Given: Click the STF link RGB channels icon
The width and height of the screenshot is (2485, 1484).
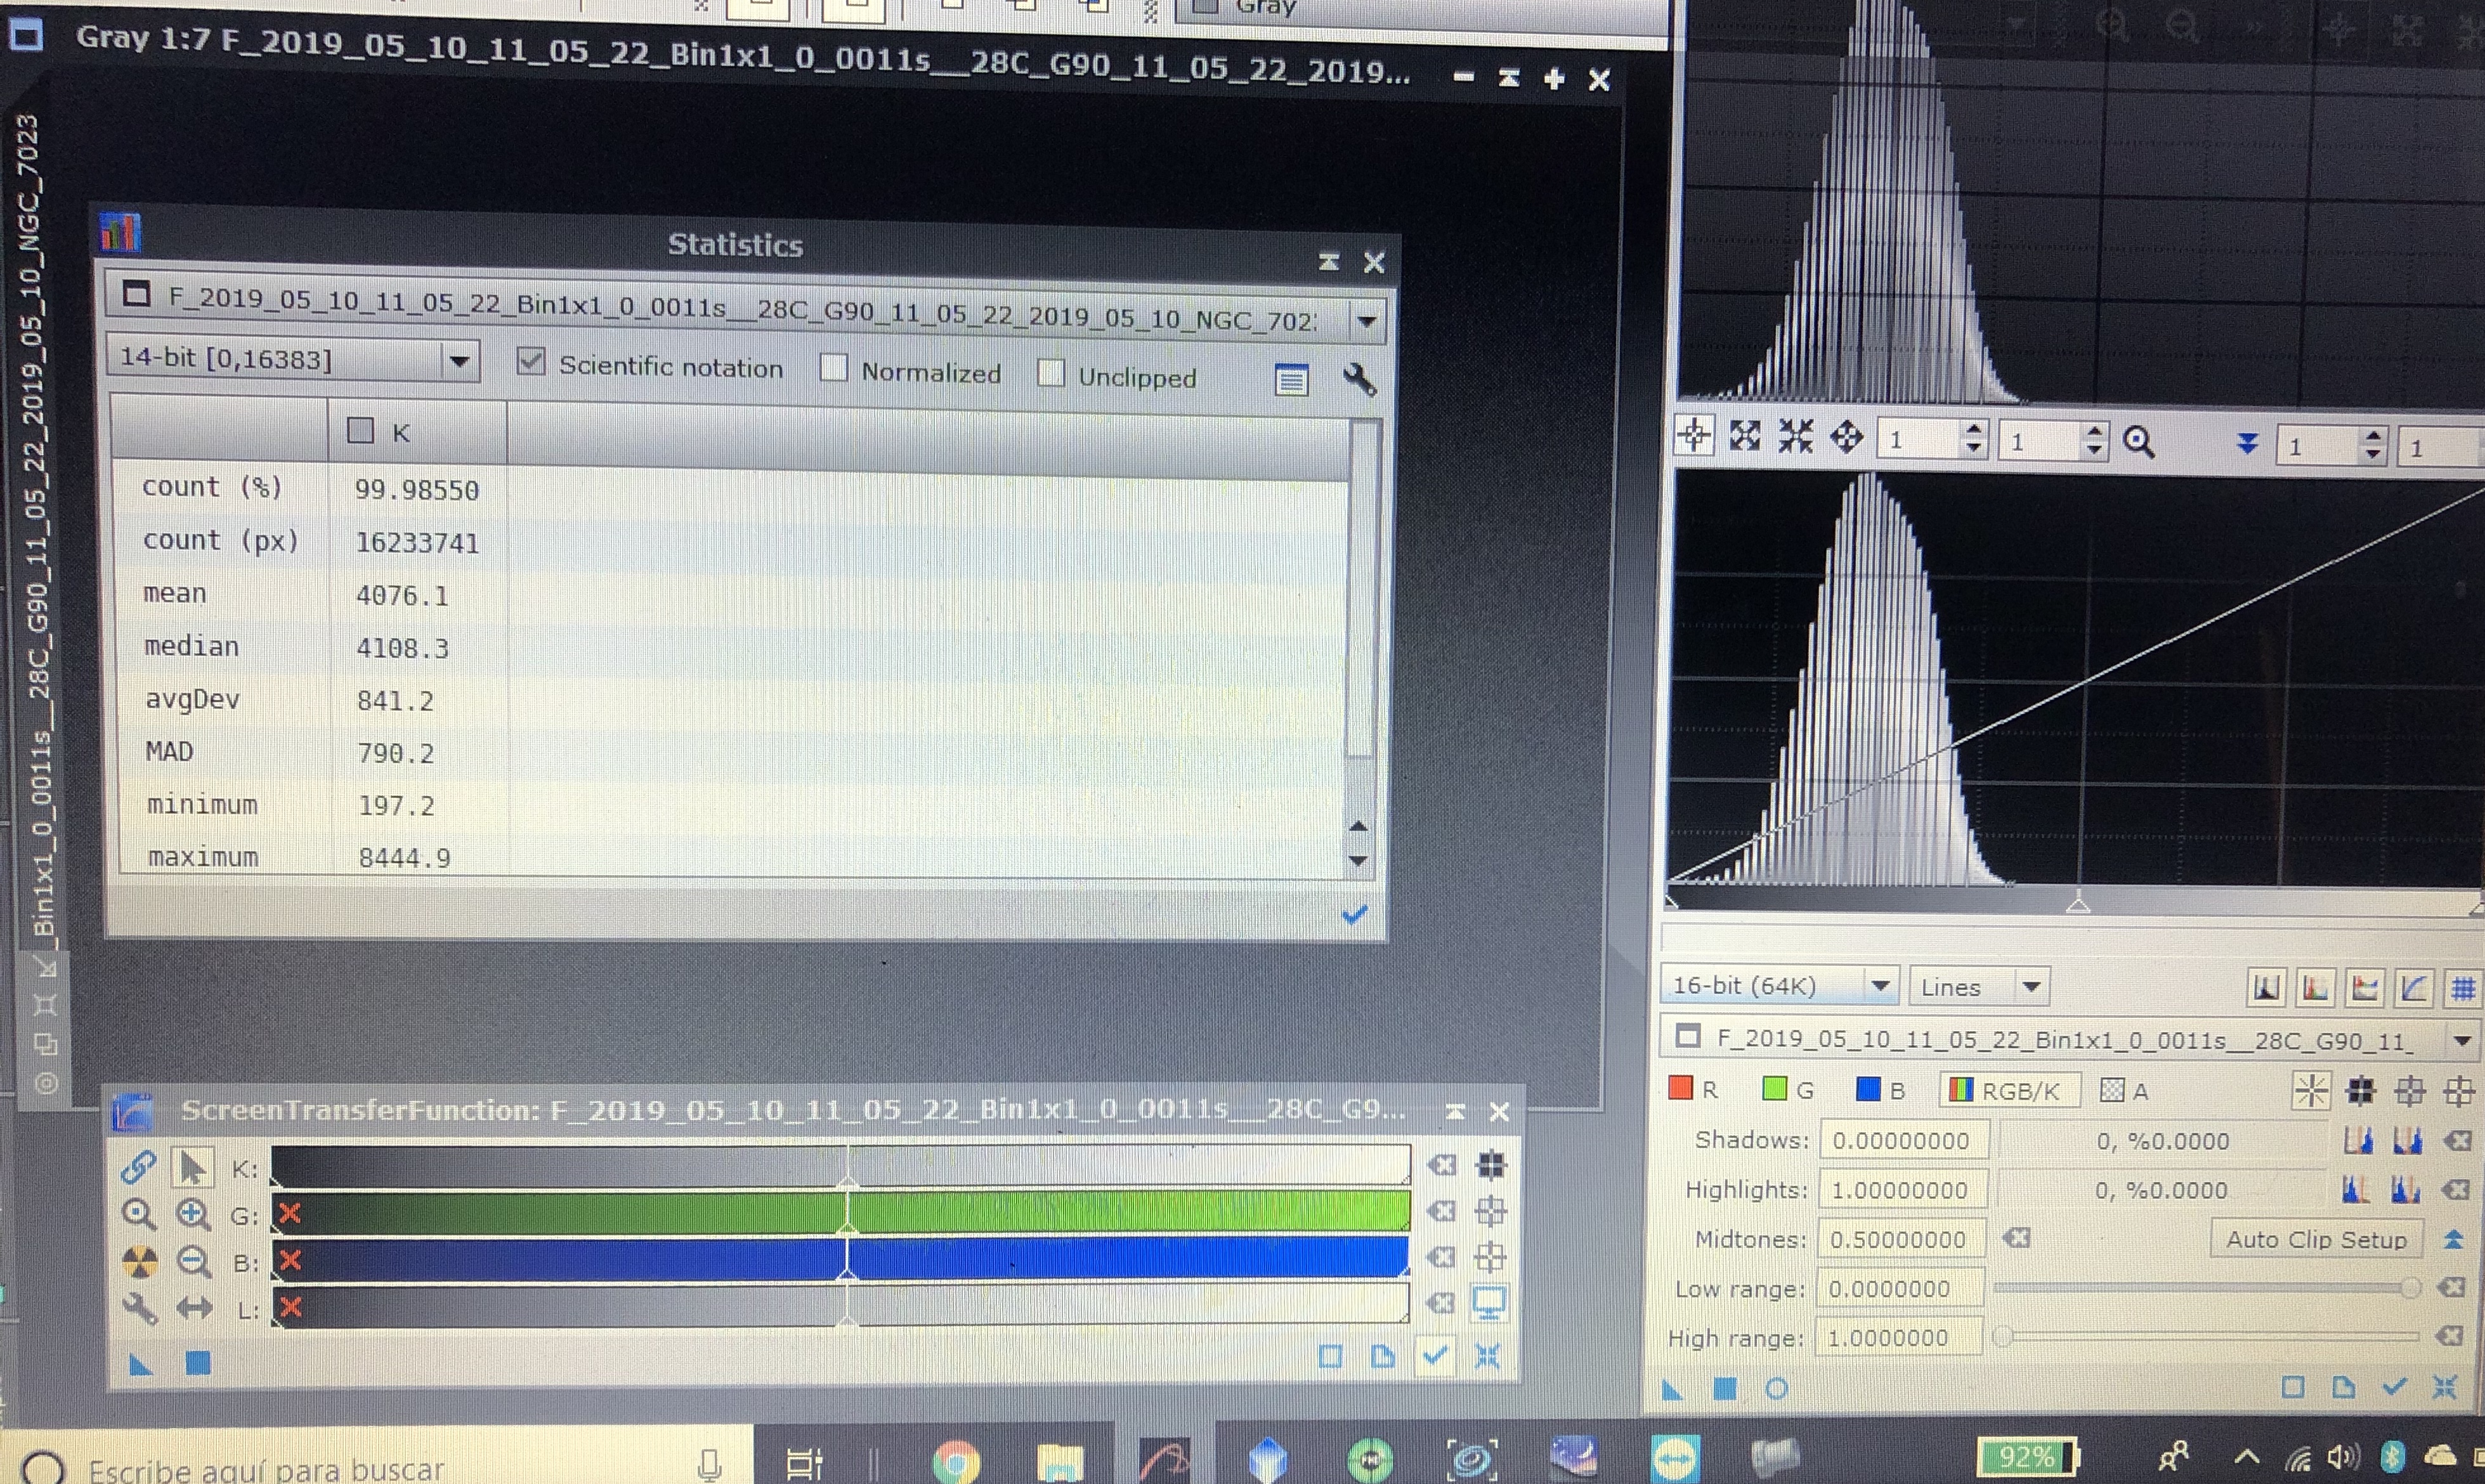Looking at the screenshot, I should point(138,1166).
